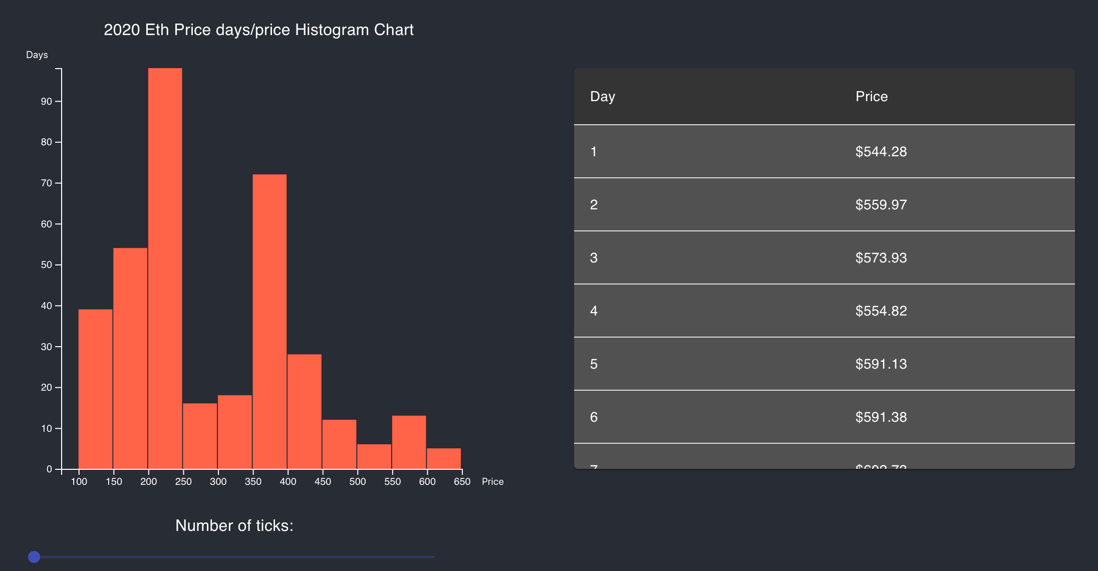Click the histogram bar for 350-400 price

tap(269, 322)
